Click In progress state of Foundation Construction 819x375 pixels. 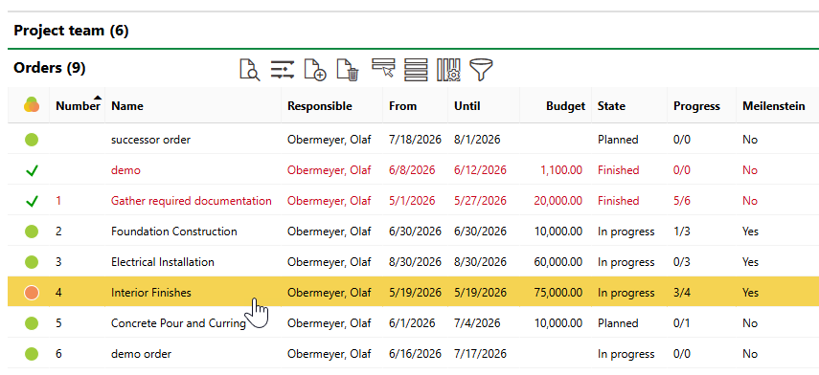coord(626,232)
